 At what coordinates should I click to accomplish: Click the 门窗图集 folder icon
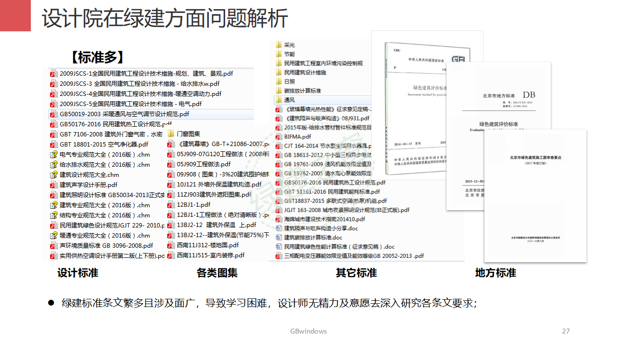click(170, 133)
